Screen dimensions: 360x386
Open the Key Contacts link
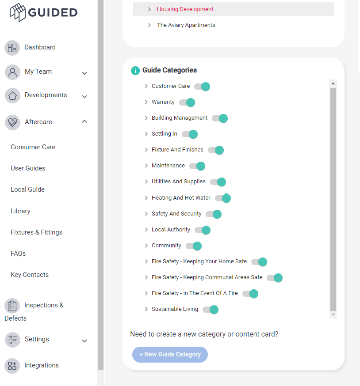click(30, 275)
